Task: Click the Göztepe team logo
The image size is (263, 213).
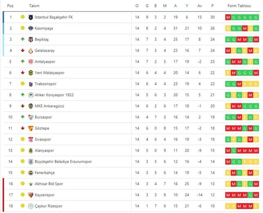Action: pyautogui.click(x=31, y=129)
